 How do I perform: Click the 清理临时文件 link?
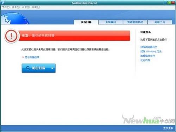pos(147,56)
